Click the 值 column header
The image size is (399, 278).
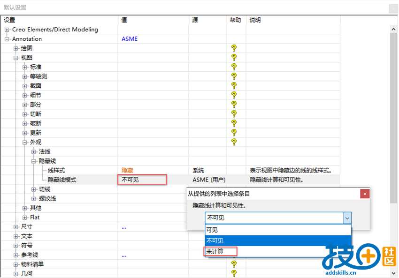pyautogui.click(x=153, y=20)
